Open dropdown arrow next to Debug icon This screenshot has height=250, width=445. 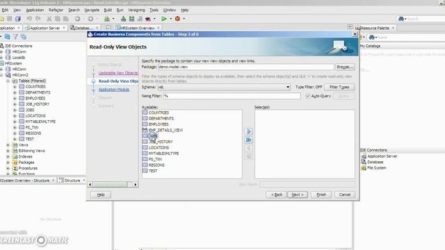coord(184,19)
